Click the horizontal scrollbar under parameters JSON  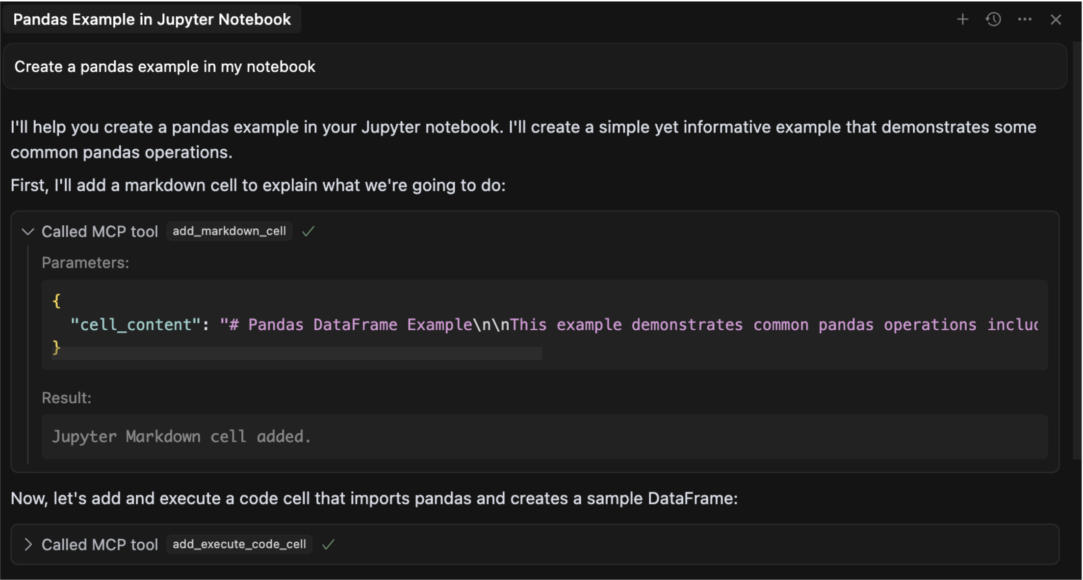pos(297,353)
